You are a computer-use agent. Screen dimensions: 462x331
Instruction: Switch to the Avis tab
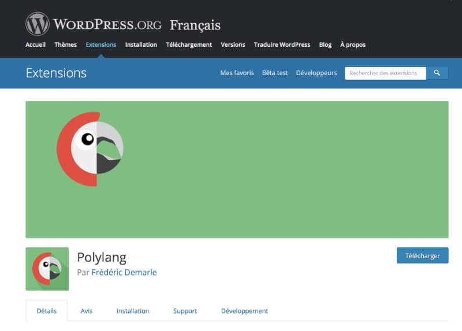coord(86,311)
